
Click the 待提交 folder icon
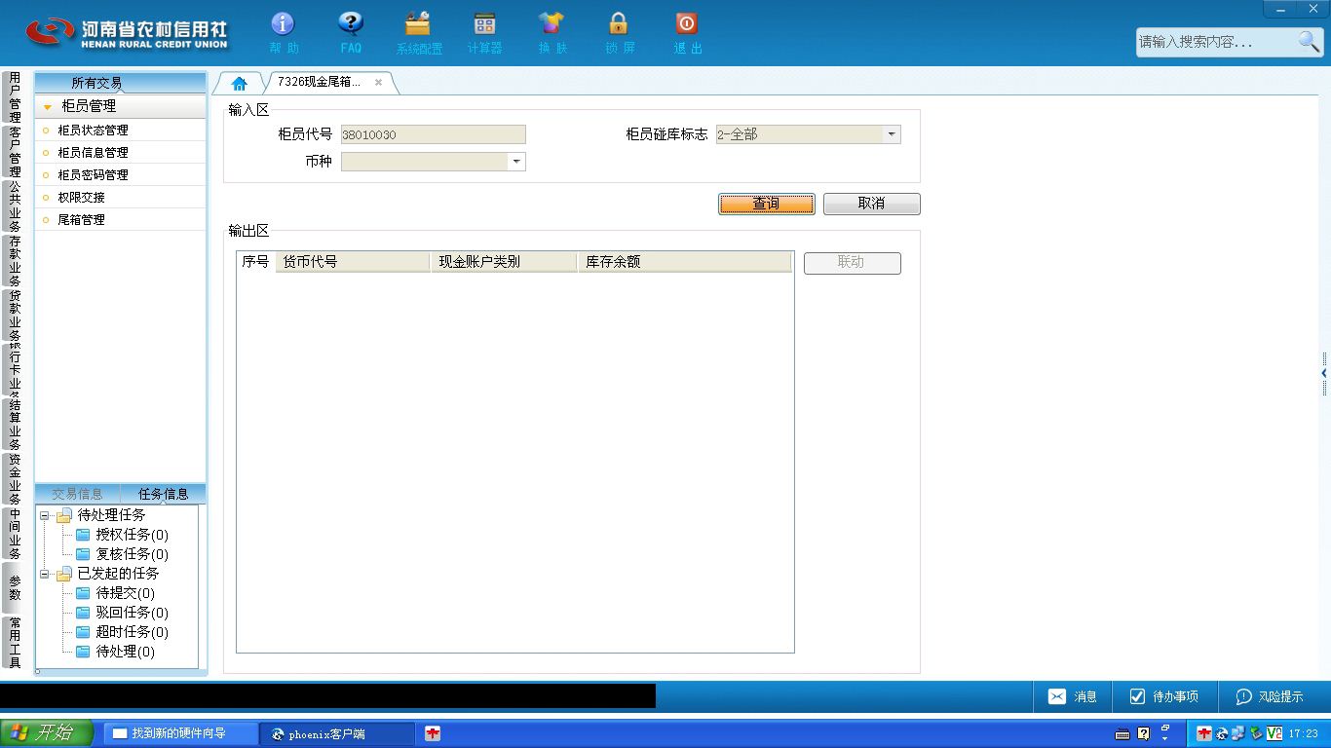pyautogui.click(x=83, y=593)
